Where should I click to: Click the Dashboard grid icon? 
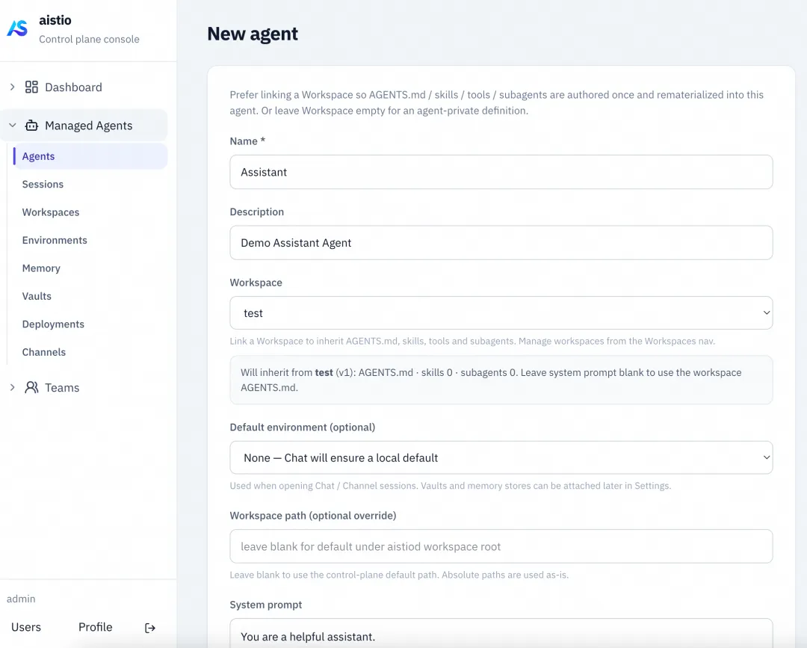(31, 87)
